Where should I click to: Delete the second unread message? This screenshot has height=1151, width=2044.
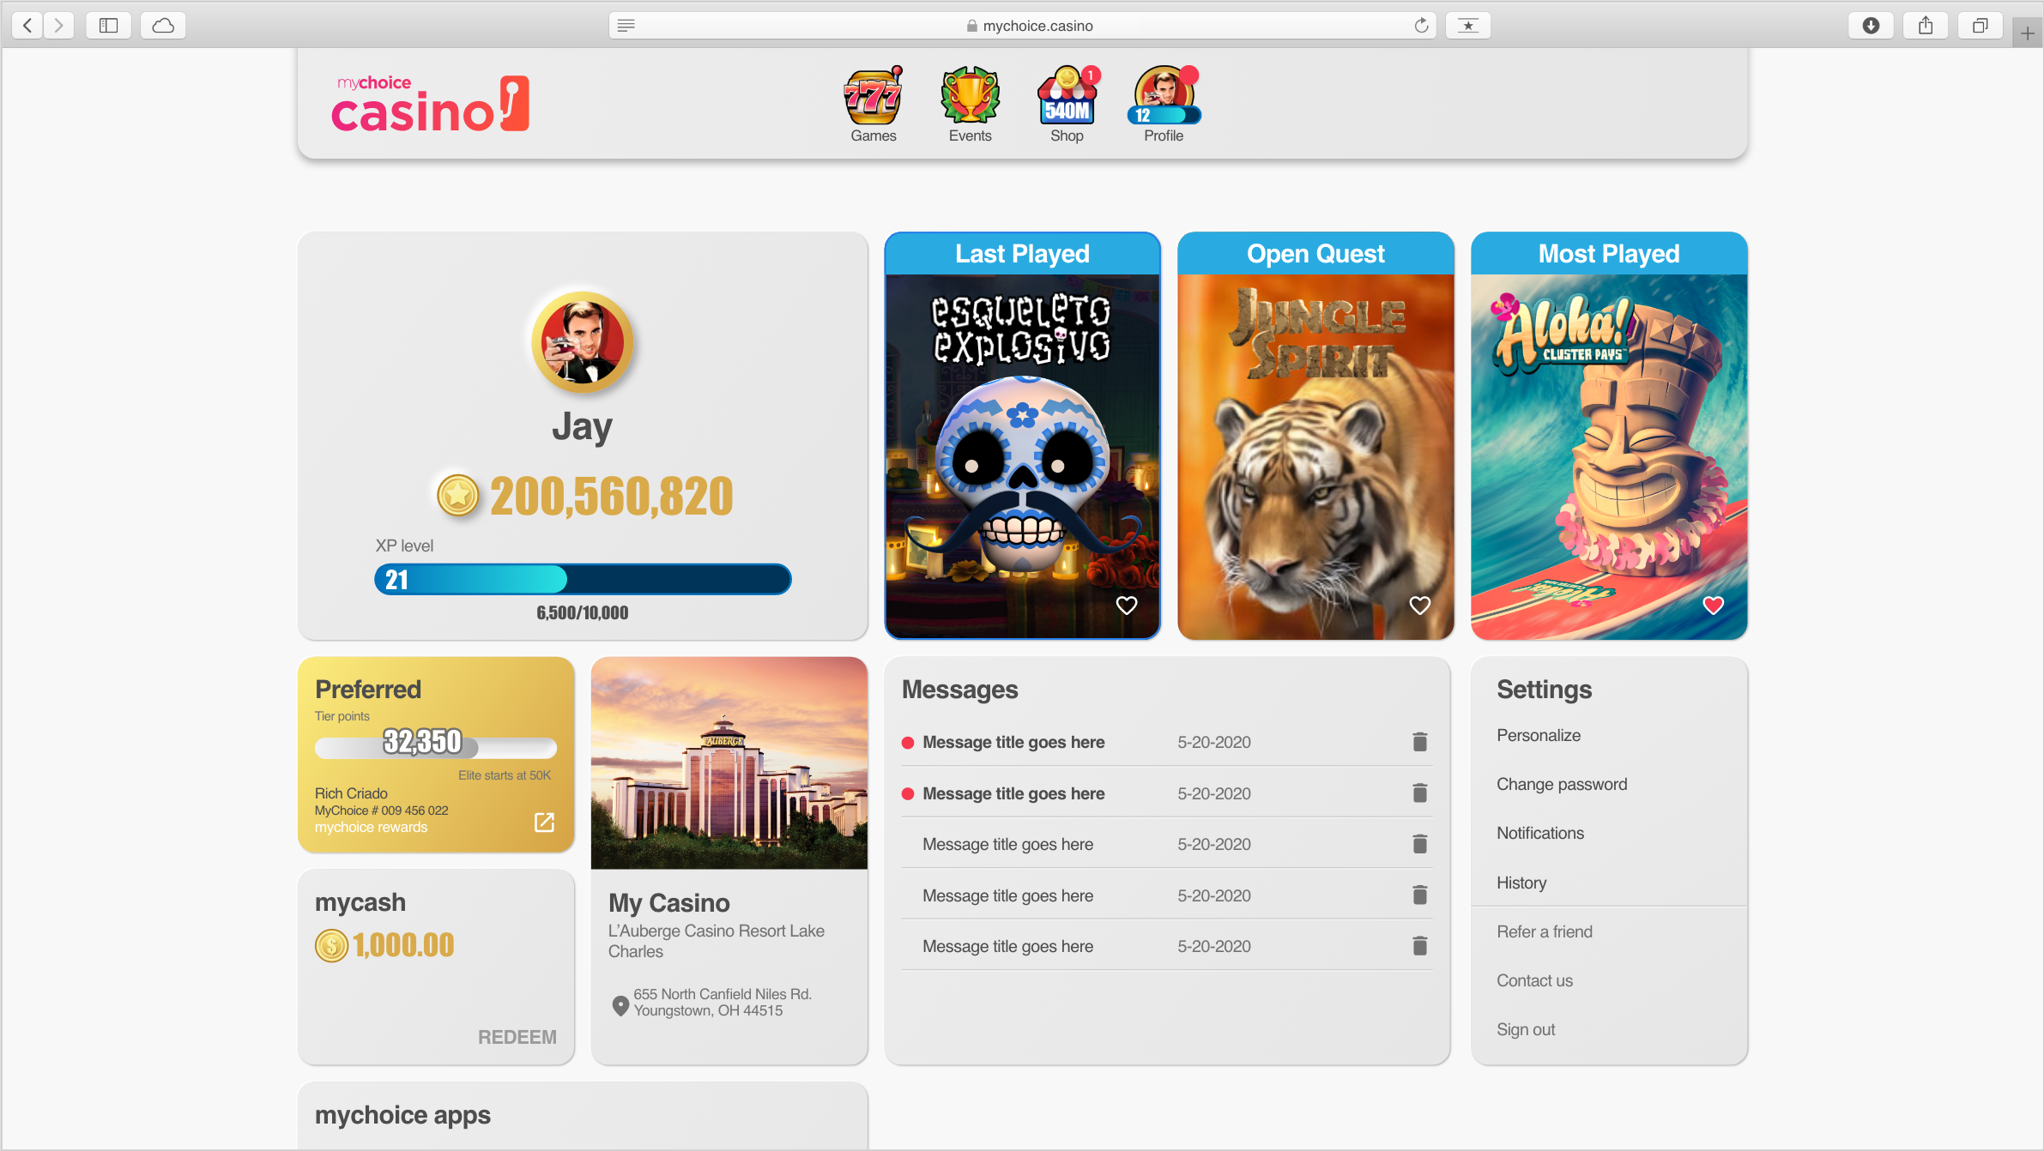click(x=1420, y=793)
